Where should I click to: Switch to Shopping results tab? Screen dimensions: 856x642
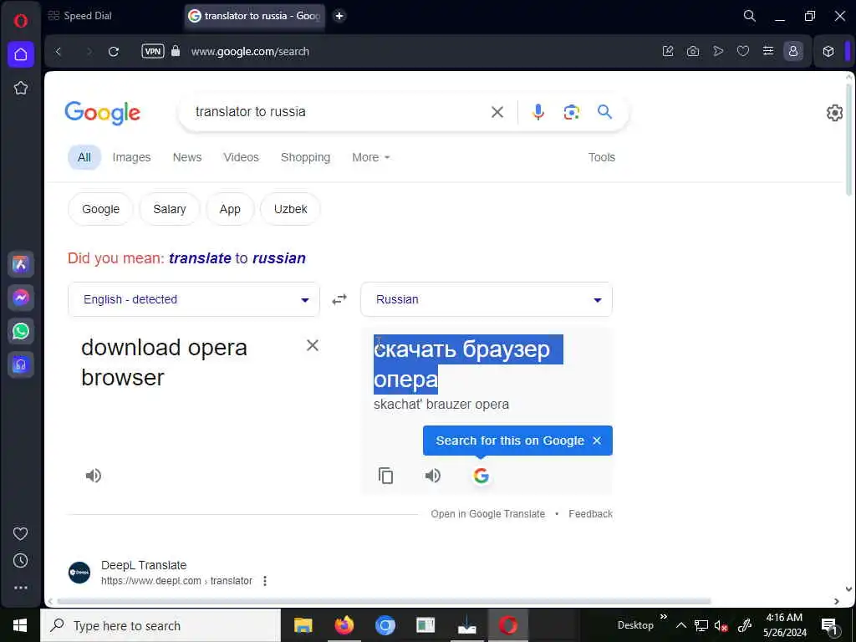point(306,157)
